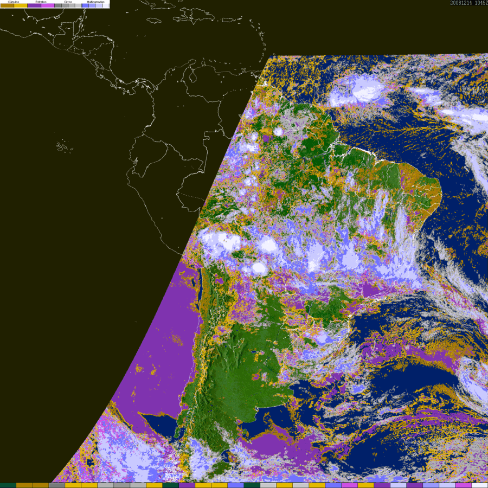Click the 'Cirros' legend label
The width and height of the screenshot is (488, 488).
[x=68, y=2]
